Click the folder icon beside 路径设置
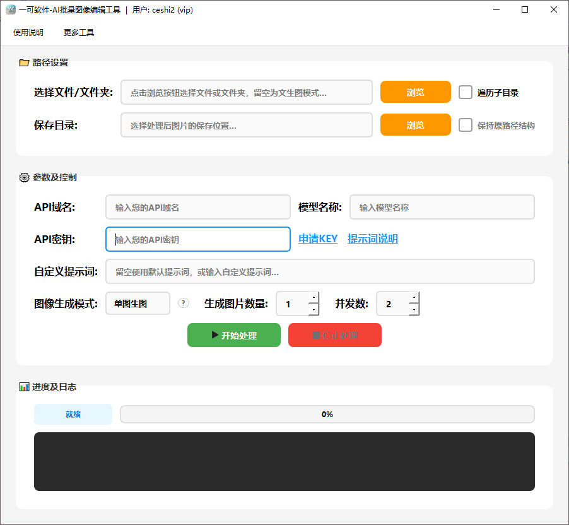Screen dimensions: 569x525 tap(24, 62)
